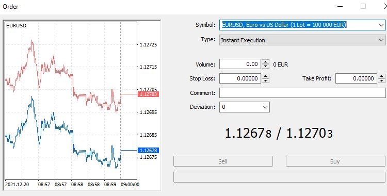
Task: Increase Stop Loss with the up arrow
Action: point(265,76)
